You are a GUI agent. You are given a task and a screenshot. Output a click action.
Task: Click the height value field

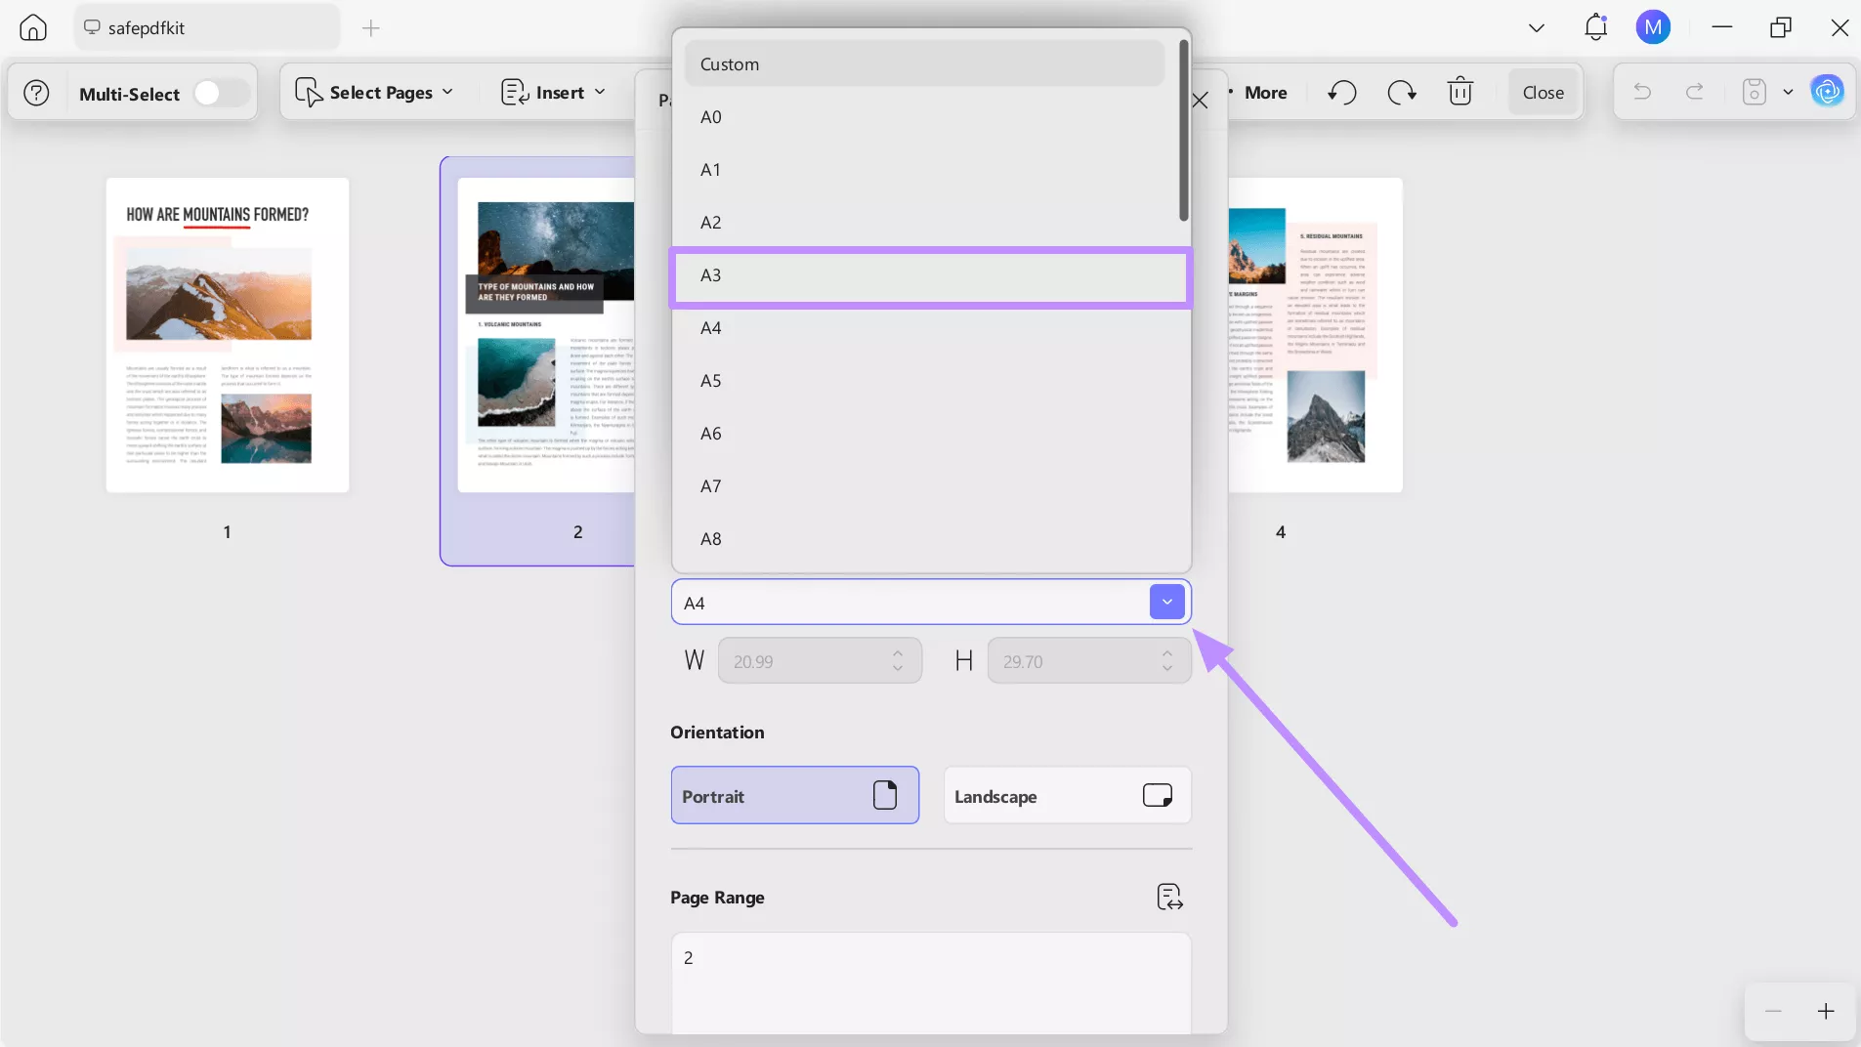point(1075,661)
